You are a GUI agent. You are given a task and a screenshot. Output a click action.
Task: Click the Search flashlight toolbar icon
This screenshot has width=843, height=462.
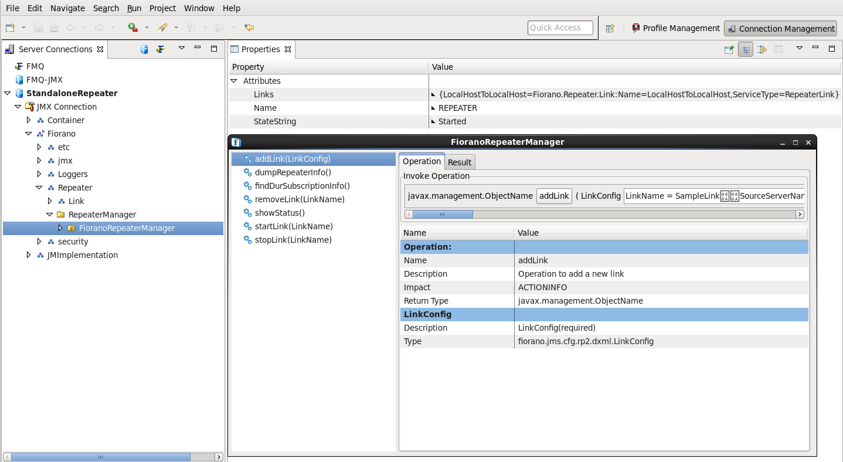(x=162, y=28)
